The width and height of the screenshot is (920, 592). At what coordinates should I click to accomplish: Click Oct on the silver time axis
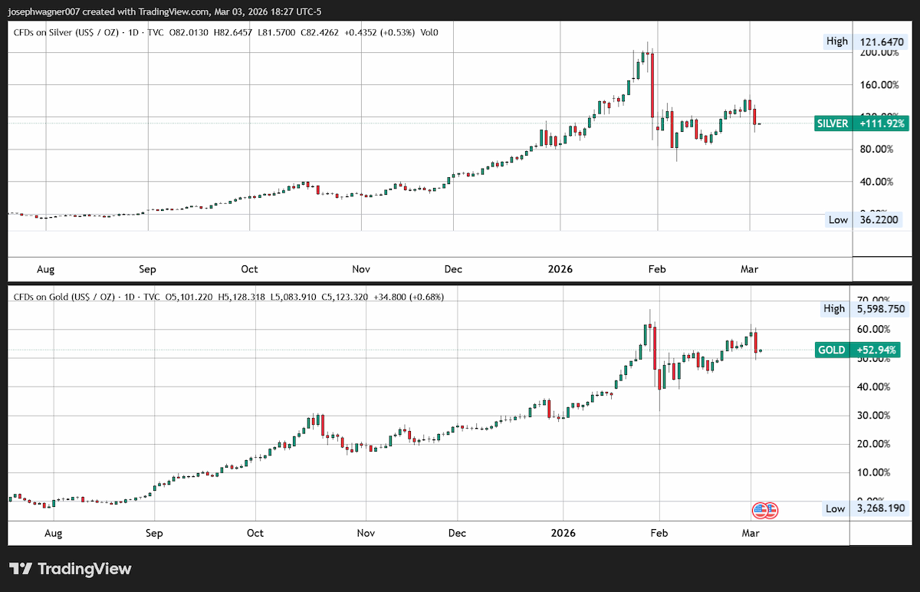(x=249, y=269)
